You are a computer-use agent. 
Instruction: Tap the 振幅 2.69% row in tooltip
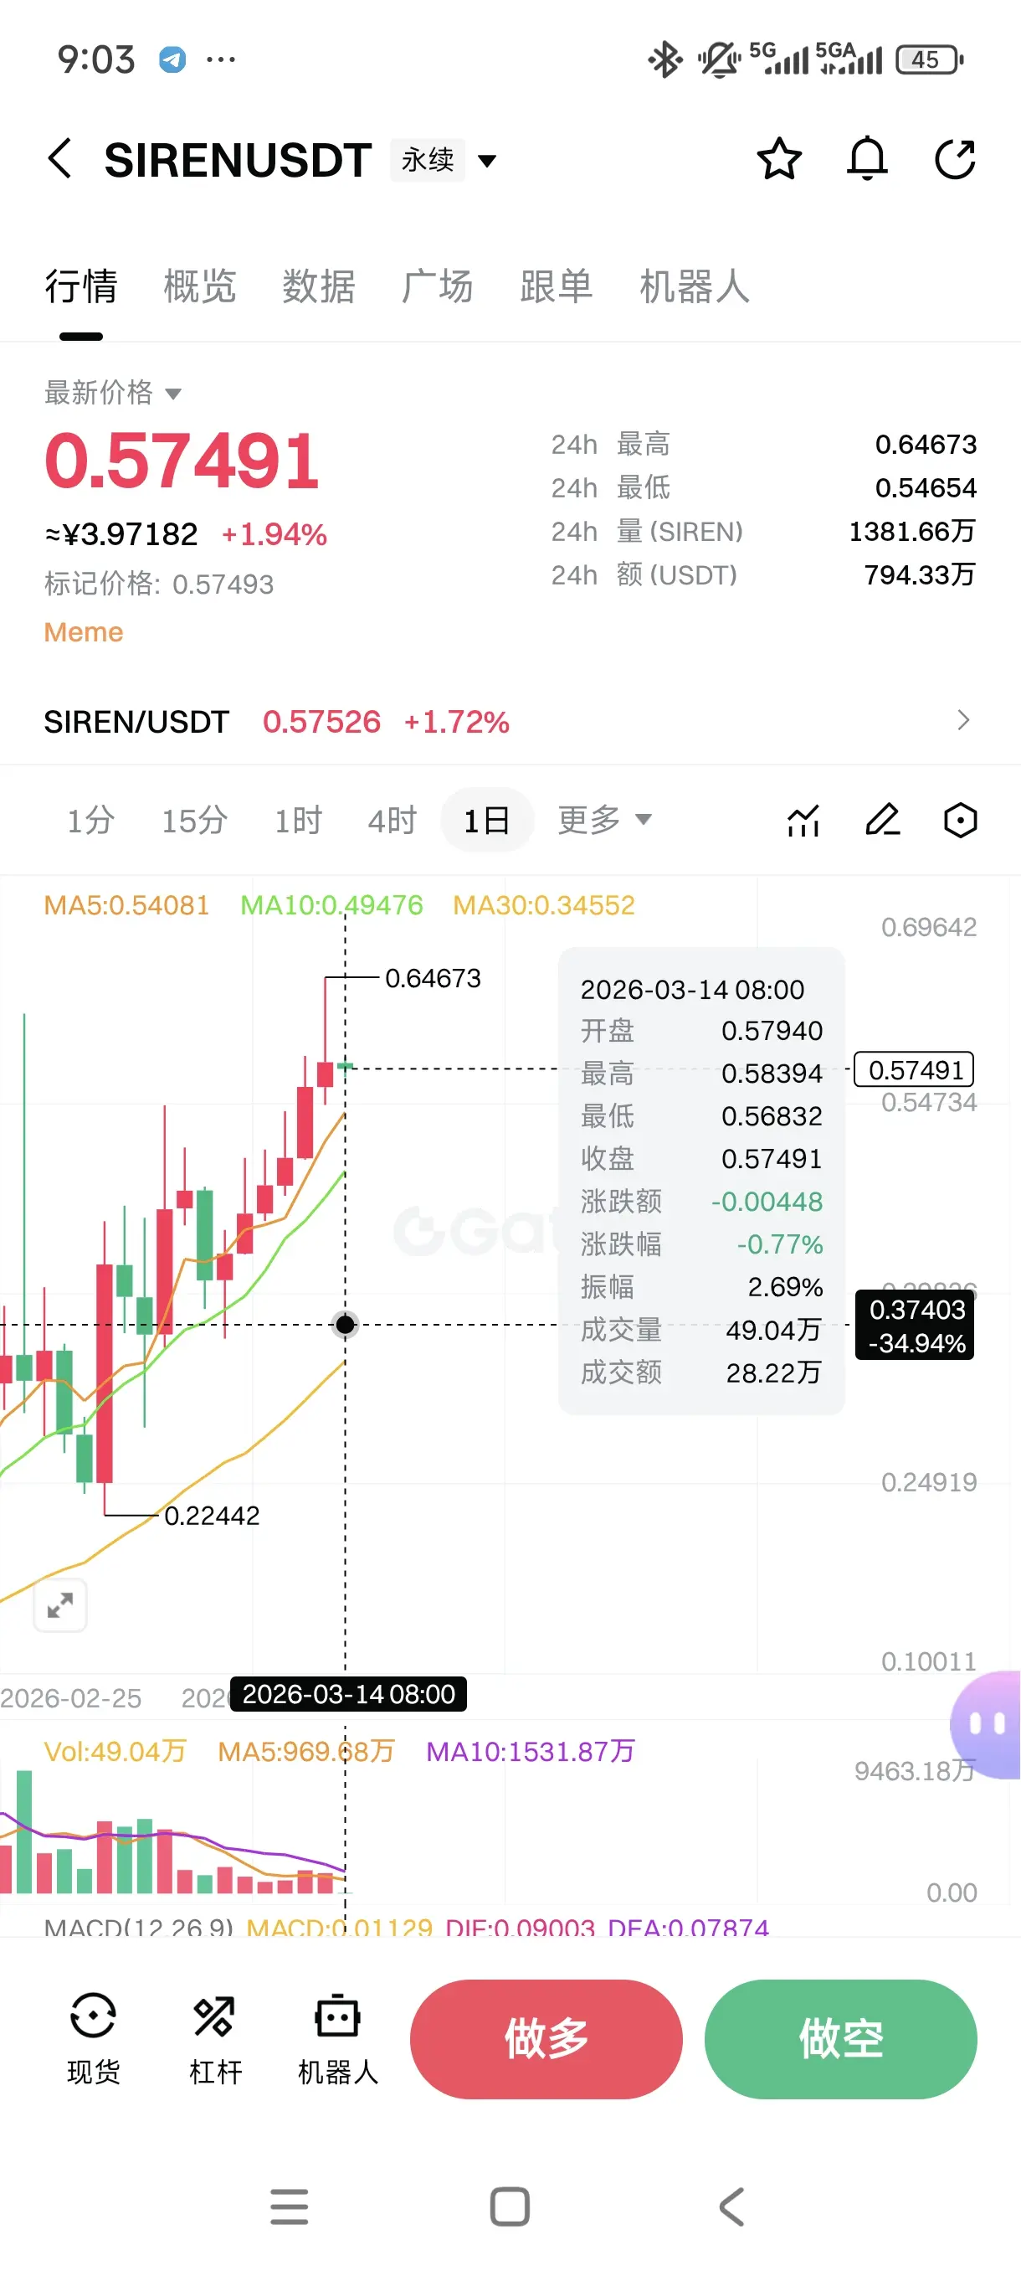(701, 1286)
